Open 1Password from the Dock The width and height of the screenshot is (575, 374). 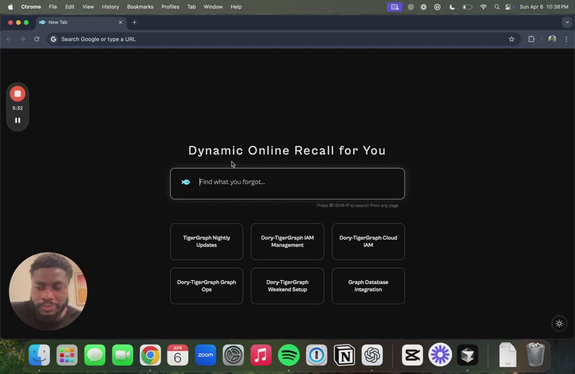[x=317, y=355]
